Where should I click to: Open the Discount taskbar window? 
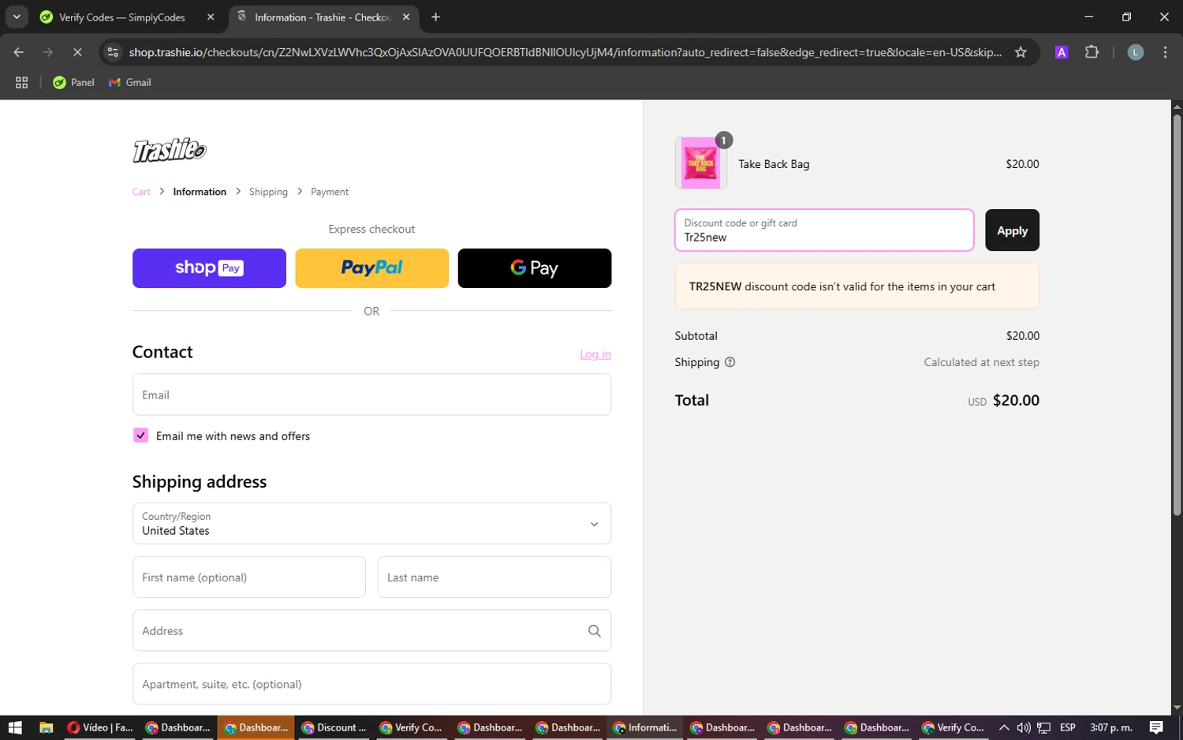[x=334, y=727]
